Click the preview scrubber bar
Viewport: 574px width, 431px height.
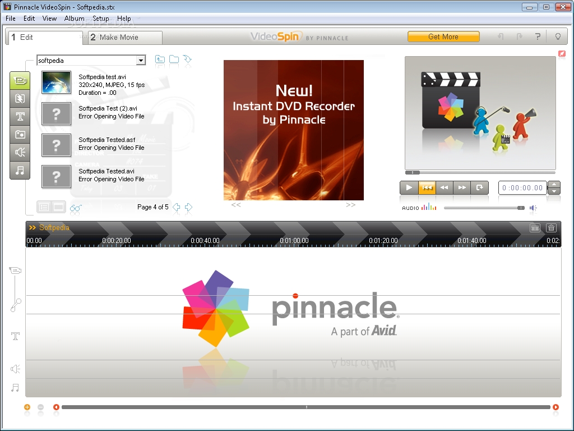pos(480,172)
